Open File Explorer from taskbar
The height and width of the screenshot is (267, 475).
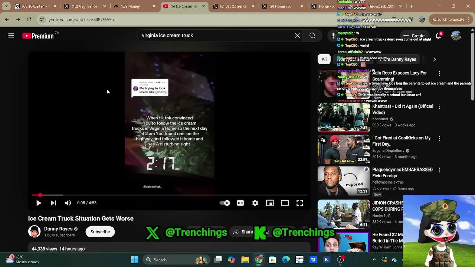pyautogui.click(x=245, y=260)
